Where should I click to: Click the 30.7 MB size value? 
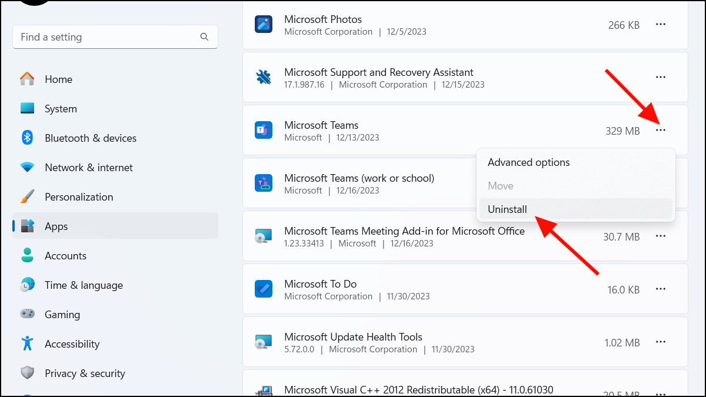coord(621,236)
